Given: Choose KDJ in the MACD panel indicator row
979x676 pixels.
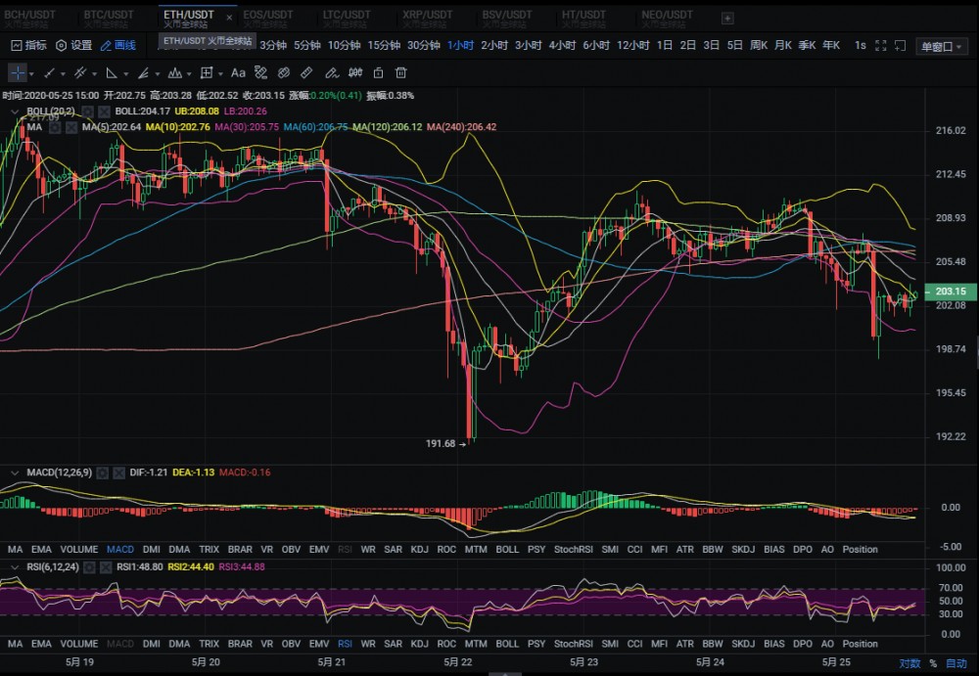Looking at the screenshot, I should click(420, 549).
